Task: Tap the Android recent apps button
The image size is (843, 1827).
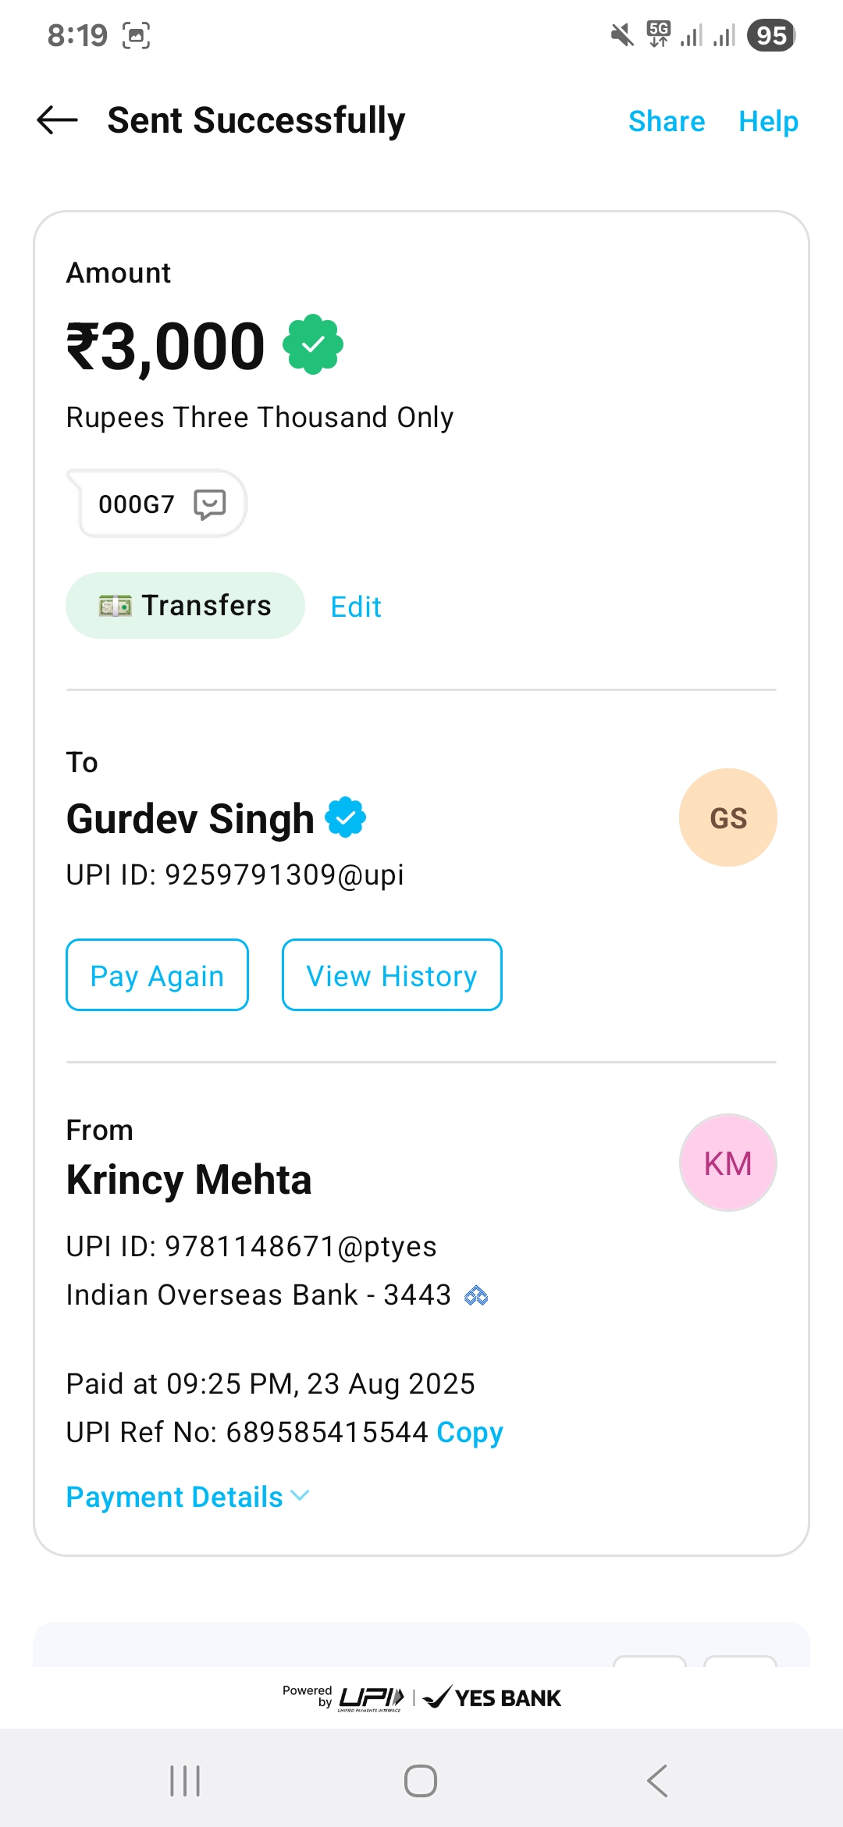Action: (x=185, y=1781)
